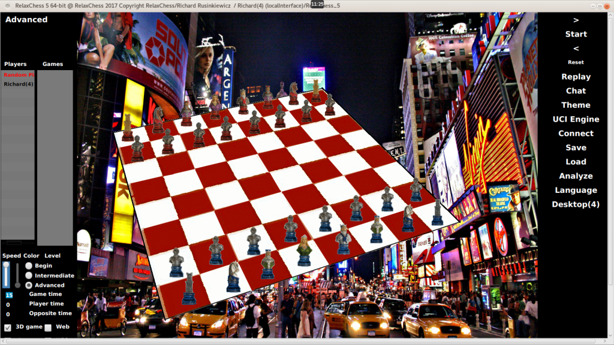Enable the Web checkbox
Image resolution: width=614 pixels, height=345 pixels.
[x=48, y=328]
